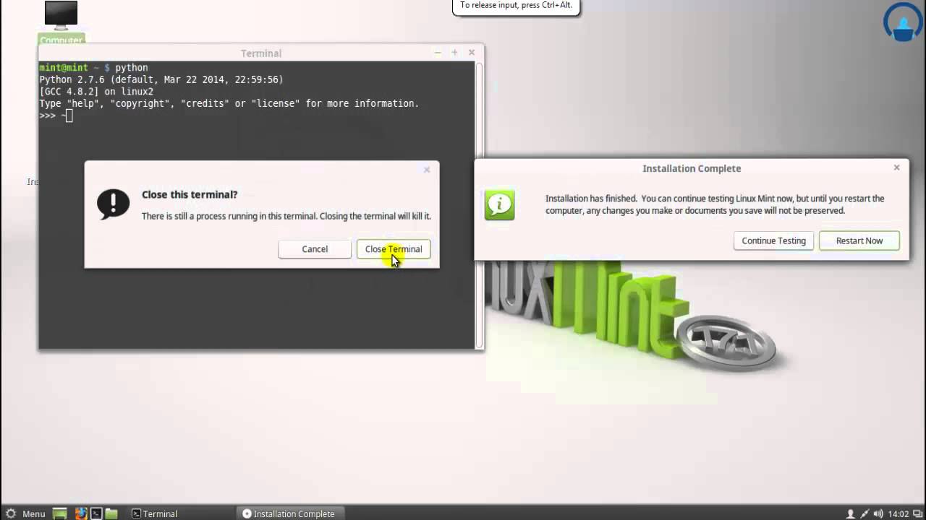Click 'Python 2.7.6' version line in Terminal
Viewport: 926px width, 520px height.
(161, 79)
